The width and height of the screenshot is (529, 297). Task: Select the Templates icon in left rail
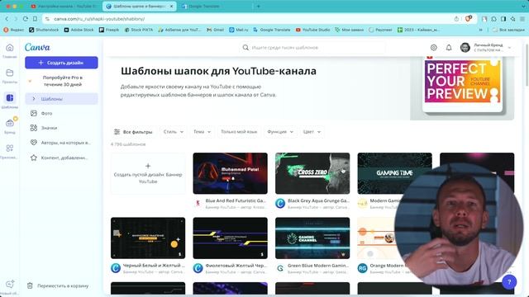point(10,98)
